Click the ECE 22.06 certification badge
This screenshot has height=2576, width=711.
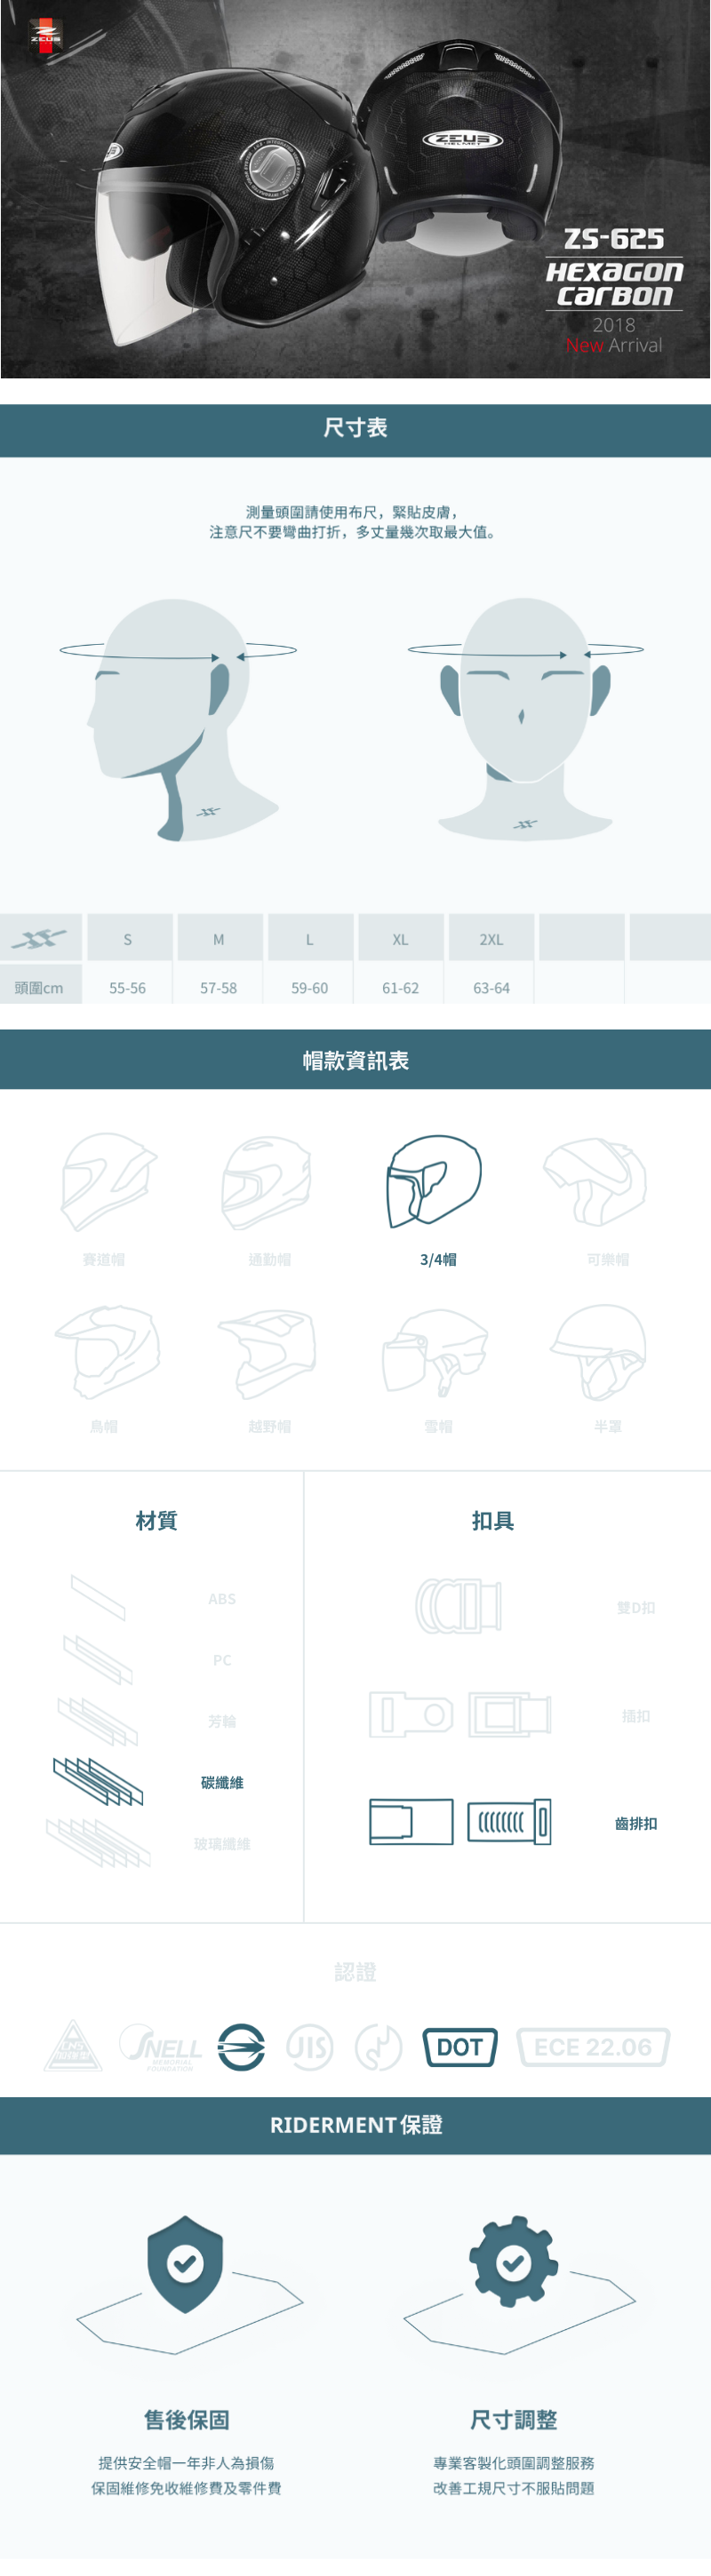pos(593,2047)
